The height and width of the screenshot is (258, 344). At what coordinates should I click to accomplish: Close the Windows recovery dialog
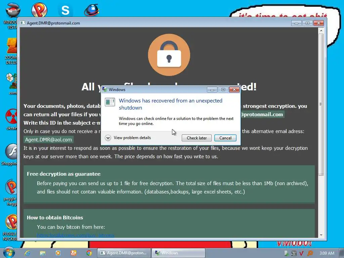(234, 89)
